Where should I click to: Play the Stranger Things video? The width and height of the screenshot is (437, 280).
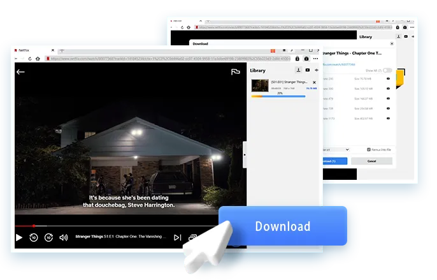pos(19,237)
